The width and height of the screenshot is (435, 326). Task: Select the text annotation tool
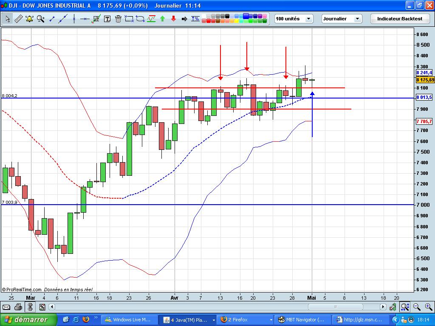(x=107, y=19)
